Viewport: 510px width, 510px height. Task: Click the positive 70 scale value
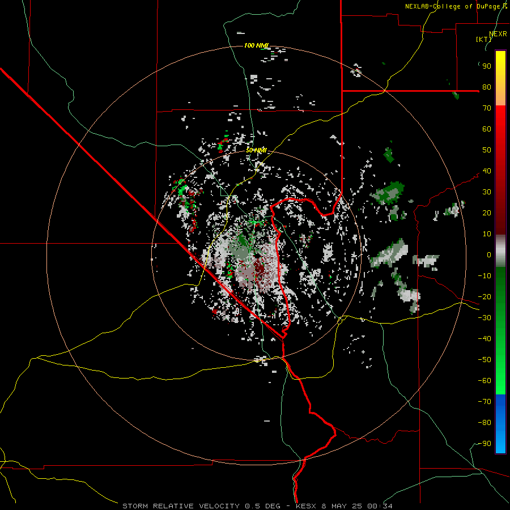coord(487,108)
